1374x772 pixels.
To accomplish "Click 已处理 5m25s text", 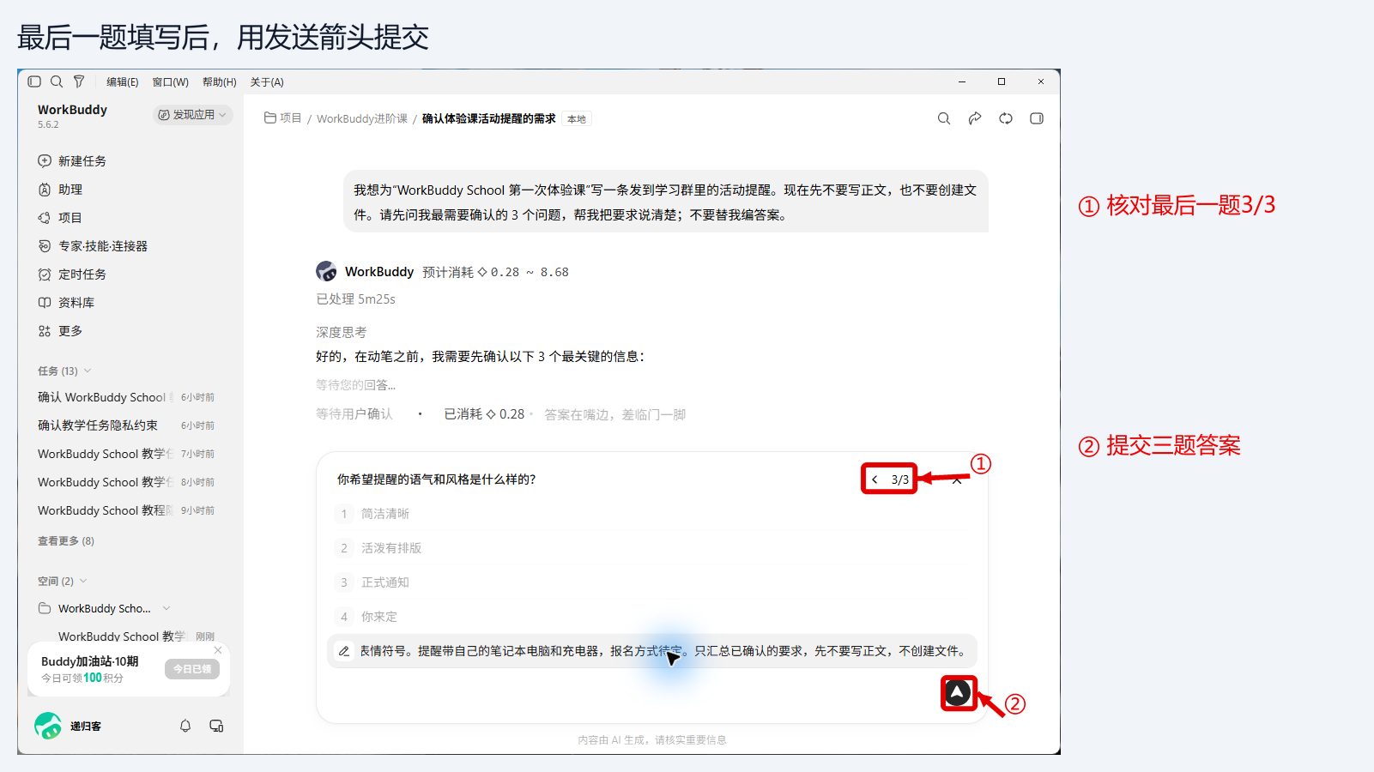I will (x=355, y=299).
